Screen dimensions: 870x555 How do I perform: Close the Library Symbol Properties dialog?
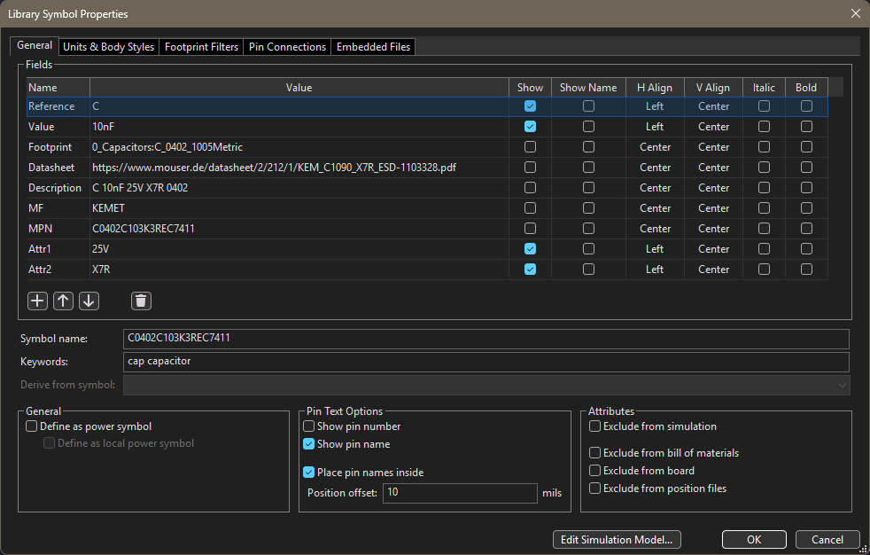point(856,13)
